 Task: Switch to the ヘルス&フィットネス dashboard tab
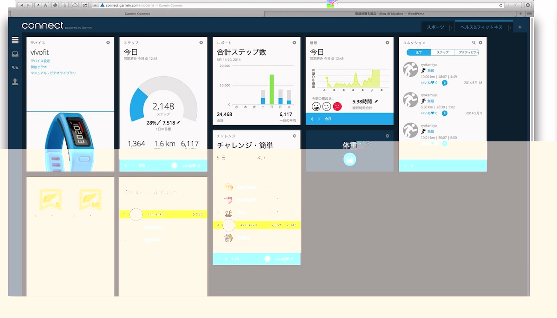pyautogui.click(x=481, y=27)
